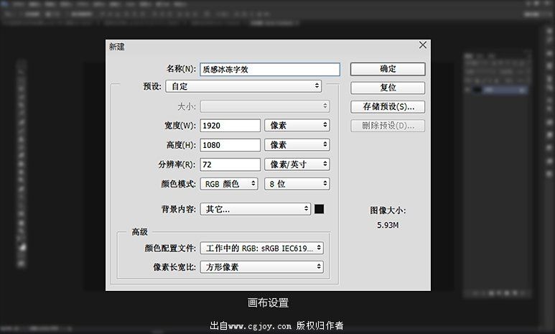The width and height of the screenshot is (555, 334).
Task: Click the 宽度 value field 1920
Action: coord(230,126)
